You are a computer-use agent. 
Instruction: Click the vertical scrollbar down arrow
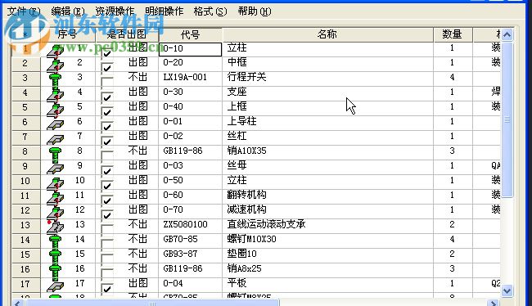(x=507, y=290)
